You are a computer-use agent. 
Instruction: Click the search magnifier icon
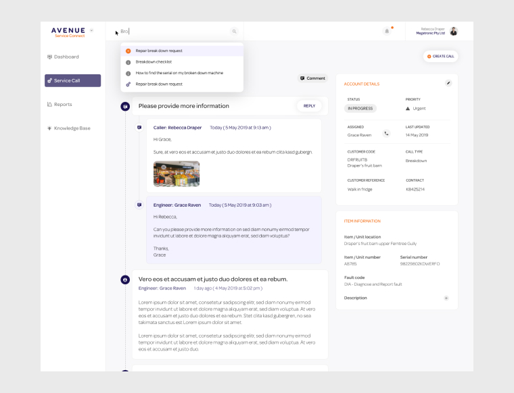(x=234, y=31)
